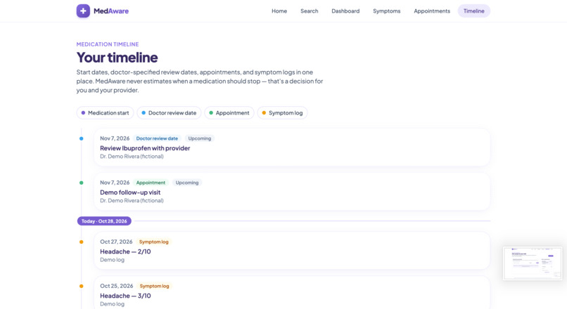Click the Upcoming badge on Demo follow-up card
This screenshot has width=567, height=309.
click(x=187, y=183)
